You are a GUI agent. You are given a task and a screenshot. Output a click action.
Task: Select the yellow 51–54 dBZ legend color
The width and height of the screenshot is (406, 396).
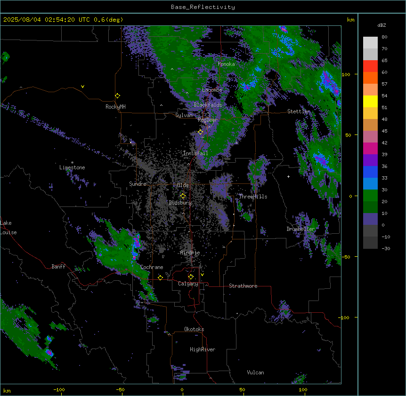click(x=370, y=101)
